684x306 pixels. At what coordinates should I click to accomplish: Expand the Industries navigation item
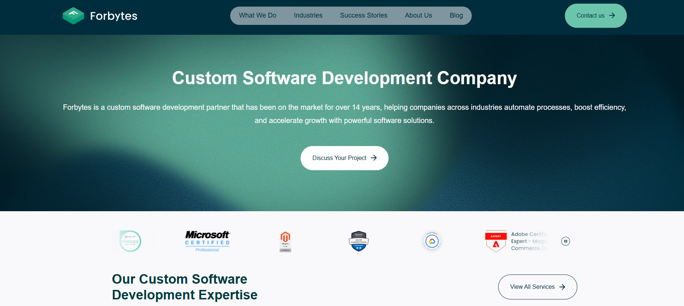tap(308, 15)
